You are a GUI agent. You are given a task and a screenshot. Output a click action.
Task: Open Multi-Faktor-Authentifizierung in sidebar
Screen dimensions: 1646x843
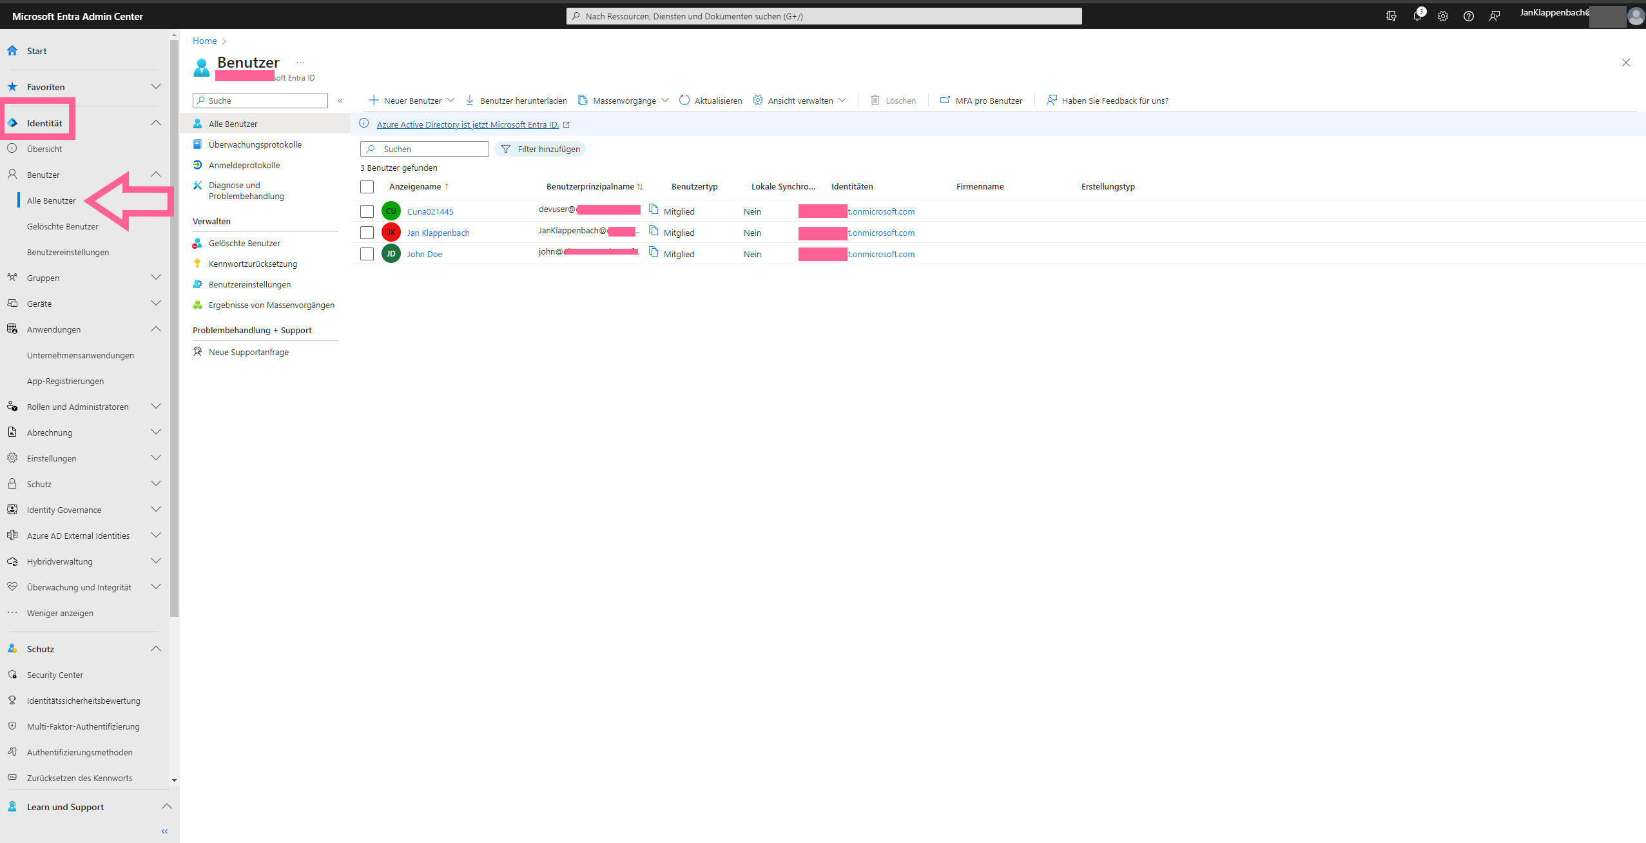84,726
